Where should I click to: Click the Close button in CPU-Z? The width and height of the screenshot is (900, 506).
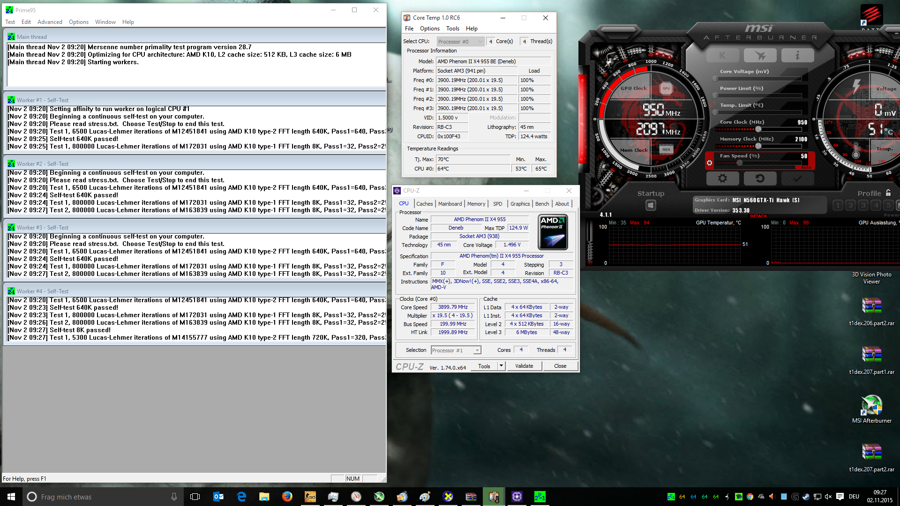click(x=560, y=366)
